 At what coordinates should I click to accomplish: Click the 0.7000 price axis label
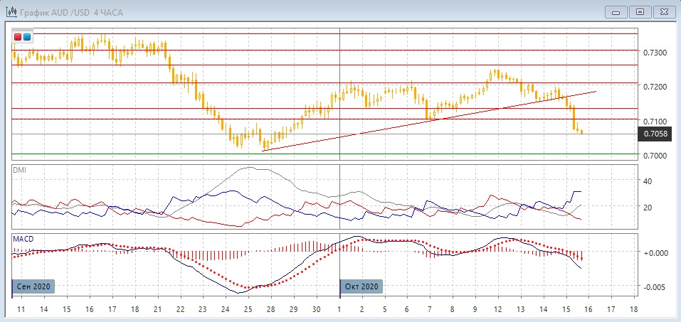pos(655,156)
